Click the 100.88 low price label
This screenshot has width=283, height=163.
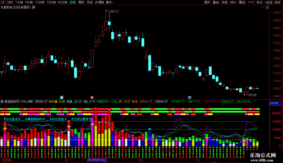[252, 95]
